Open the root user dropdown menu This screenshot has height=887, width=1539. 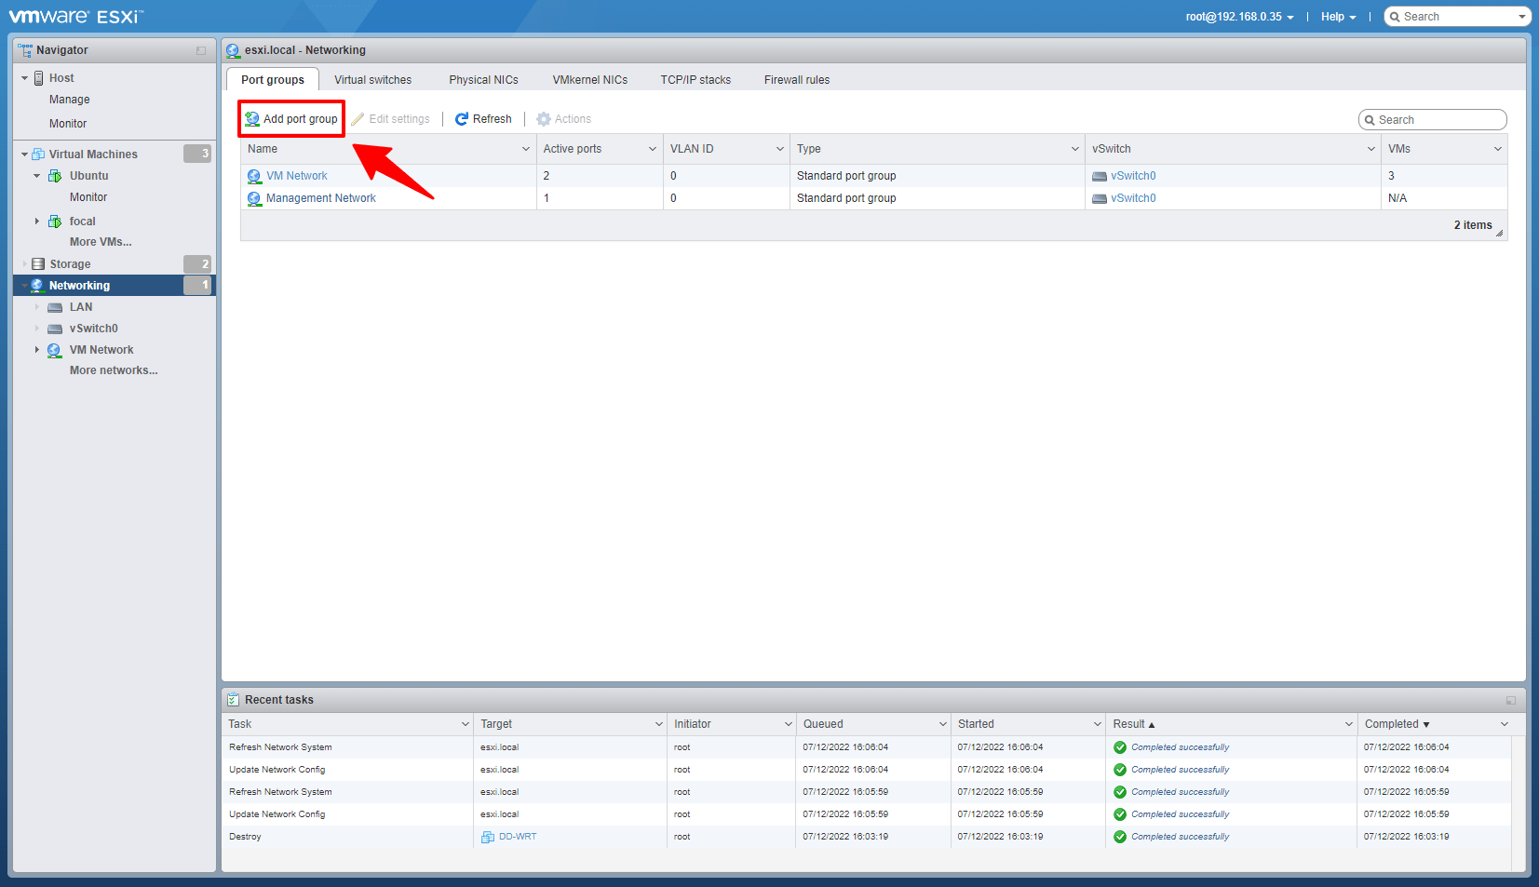pyautogui.click(x=1239, y=17)
